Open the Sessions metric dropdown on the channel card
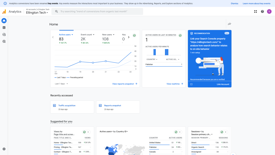 click(x=196, y=131)
